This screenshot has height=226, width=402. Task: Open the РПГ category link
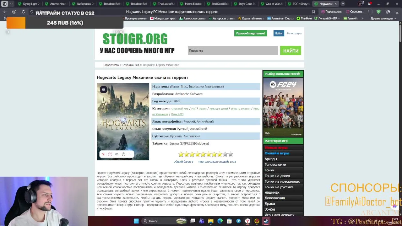(x=193, y=109)
